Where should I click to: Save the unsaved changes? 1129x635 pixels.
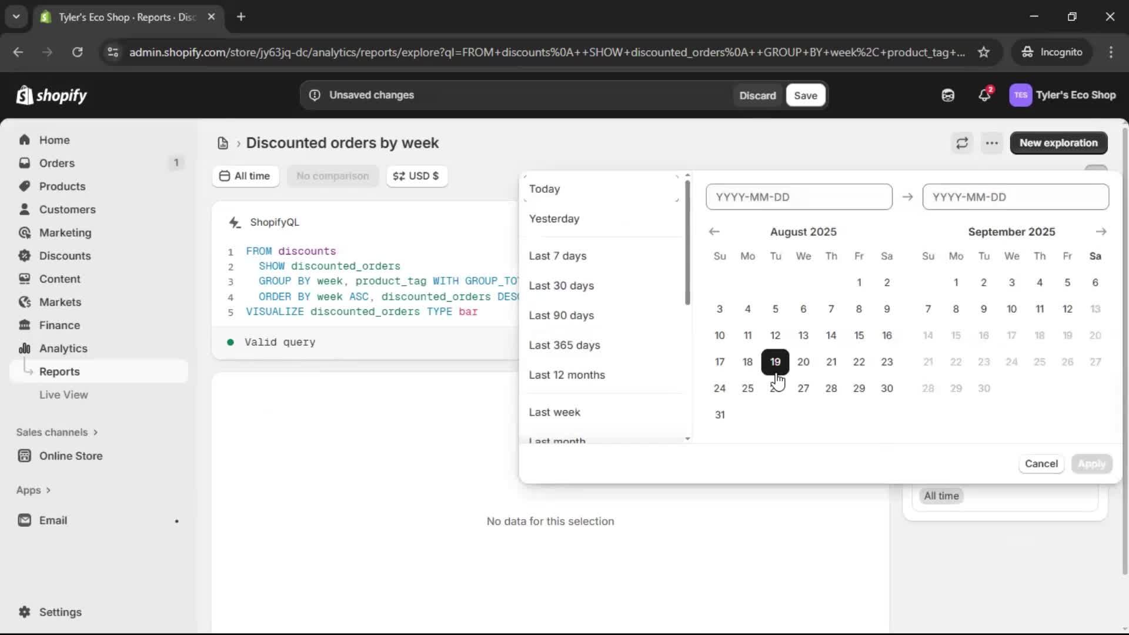[806, 95]
